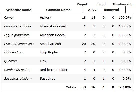
Task: Click the Hickory common name cell
Action: pyautogui.click(x=45, y=18)
